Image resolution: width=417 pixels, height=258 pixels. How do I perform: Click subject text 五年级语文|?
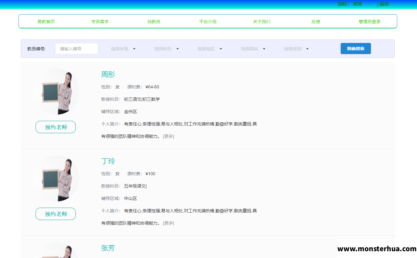(x=135, y=186)
